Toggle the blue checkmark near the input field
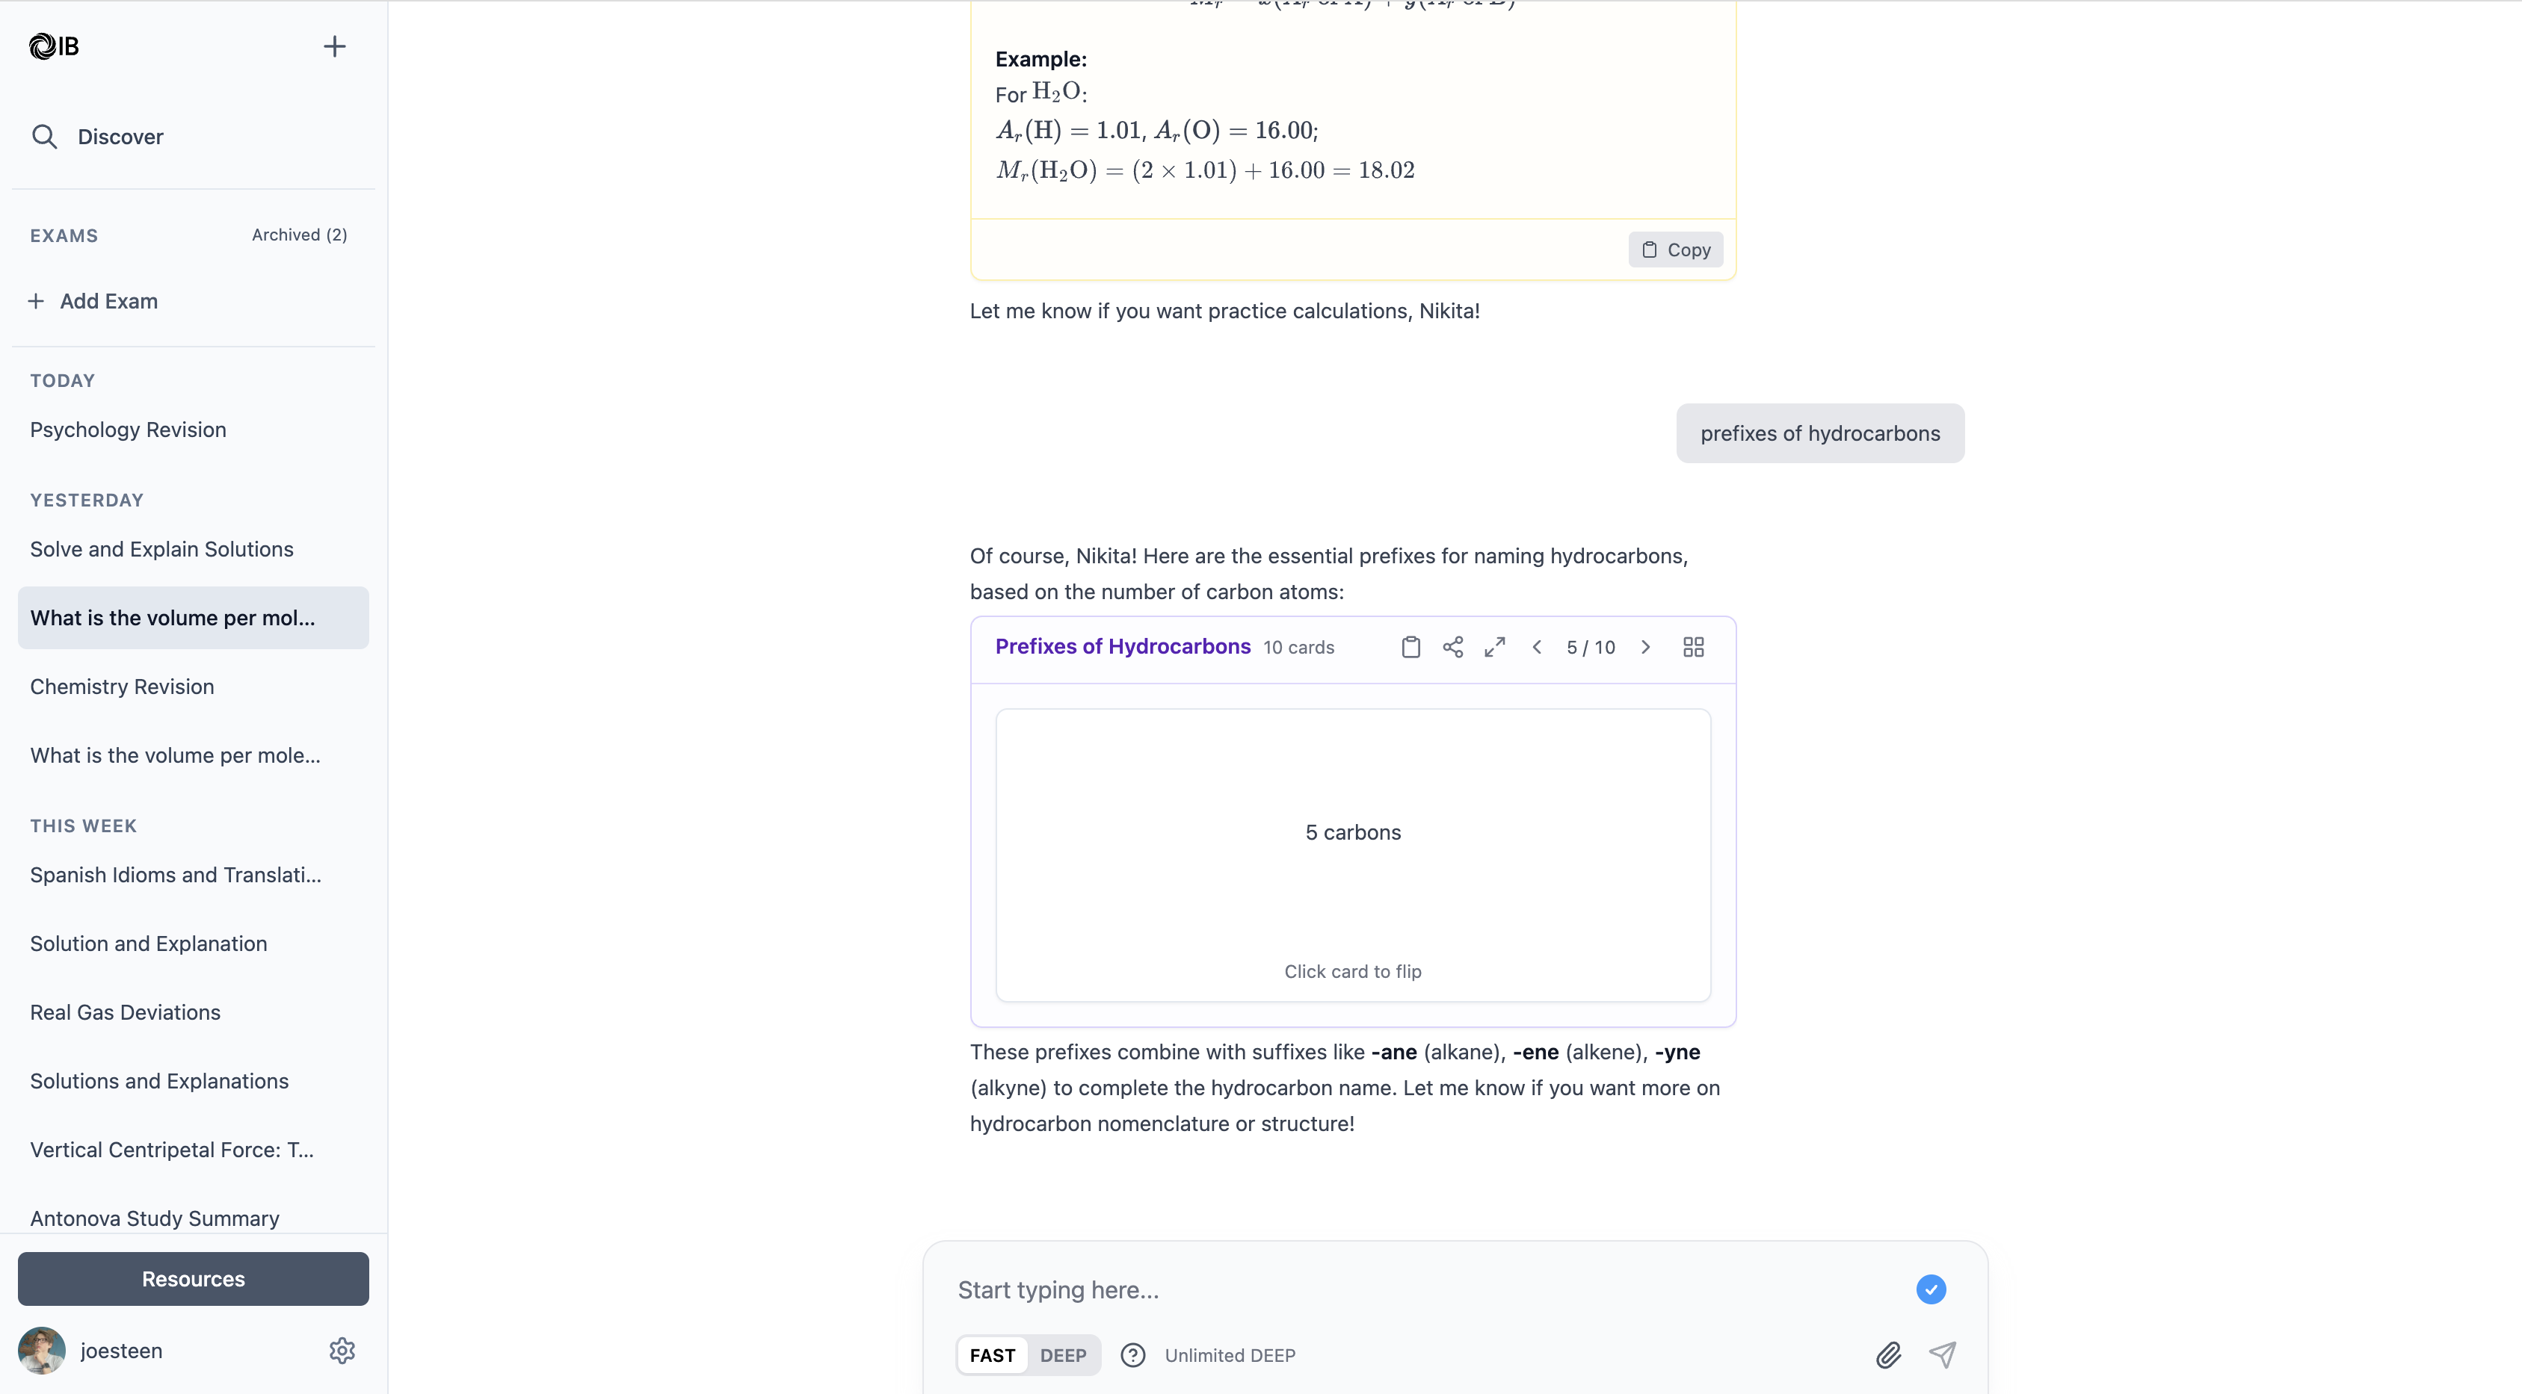 (x=1930, y=1289)
